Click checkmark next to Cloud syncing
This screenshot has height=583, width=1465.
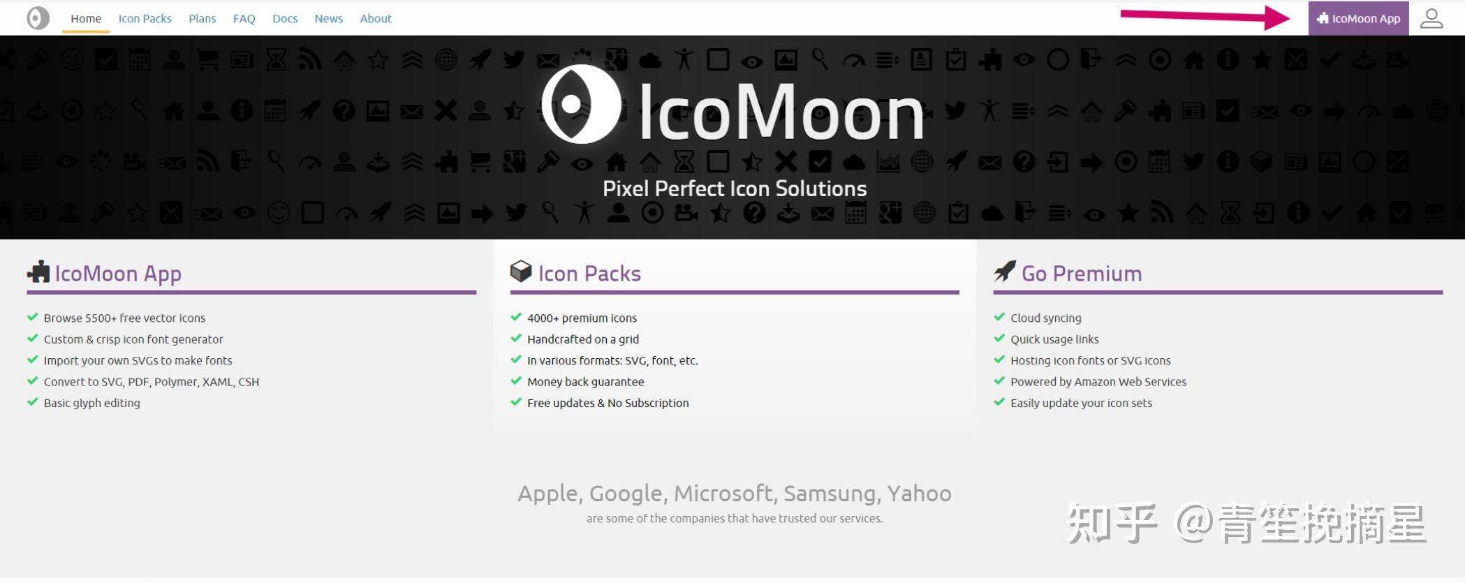click(999, 317)
